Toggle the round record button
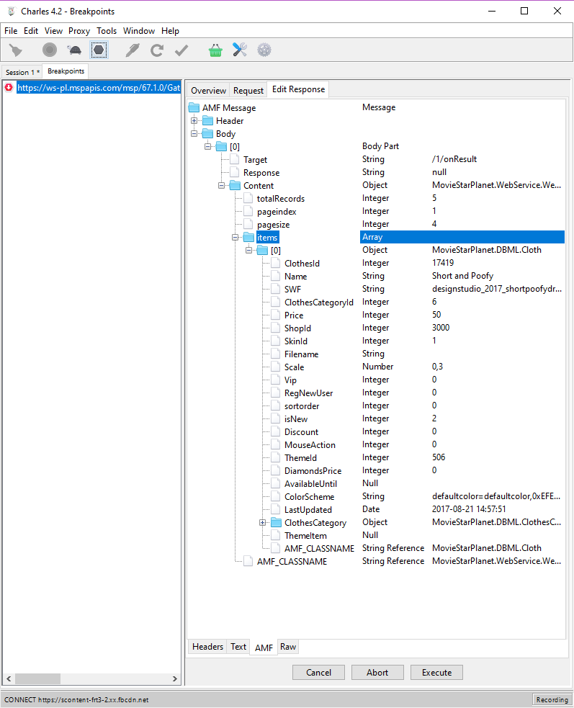 [50, 50]
